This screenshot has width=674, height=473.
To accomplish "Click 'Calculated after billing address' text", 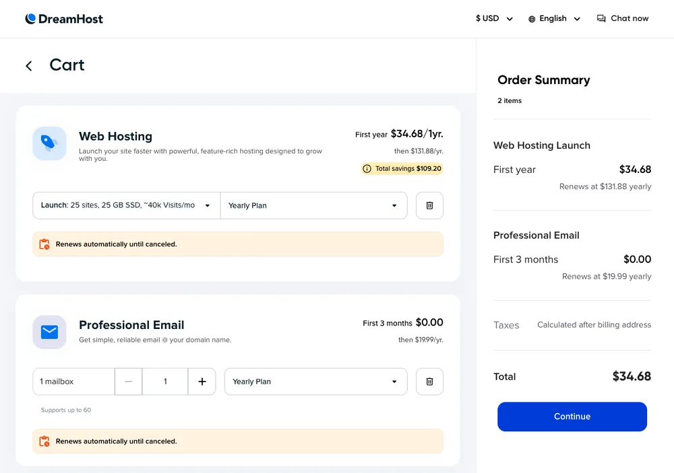I will [594, 325].
